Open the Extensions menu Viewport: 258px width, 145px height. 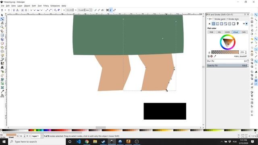click(x=55, y=6)
